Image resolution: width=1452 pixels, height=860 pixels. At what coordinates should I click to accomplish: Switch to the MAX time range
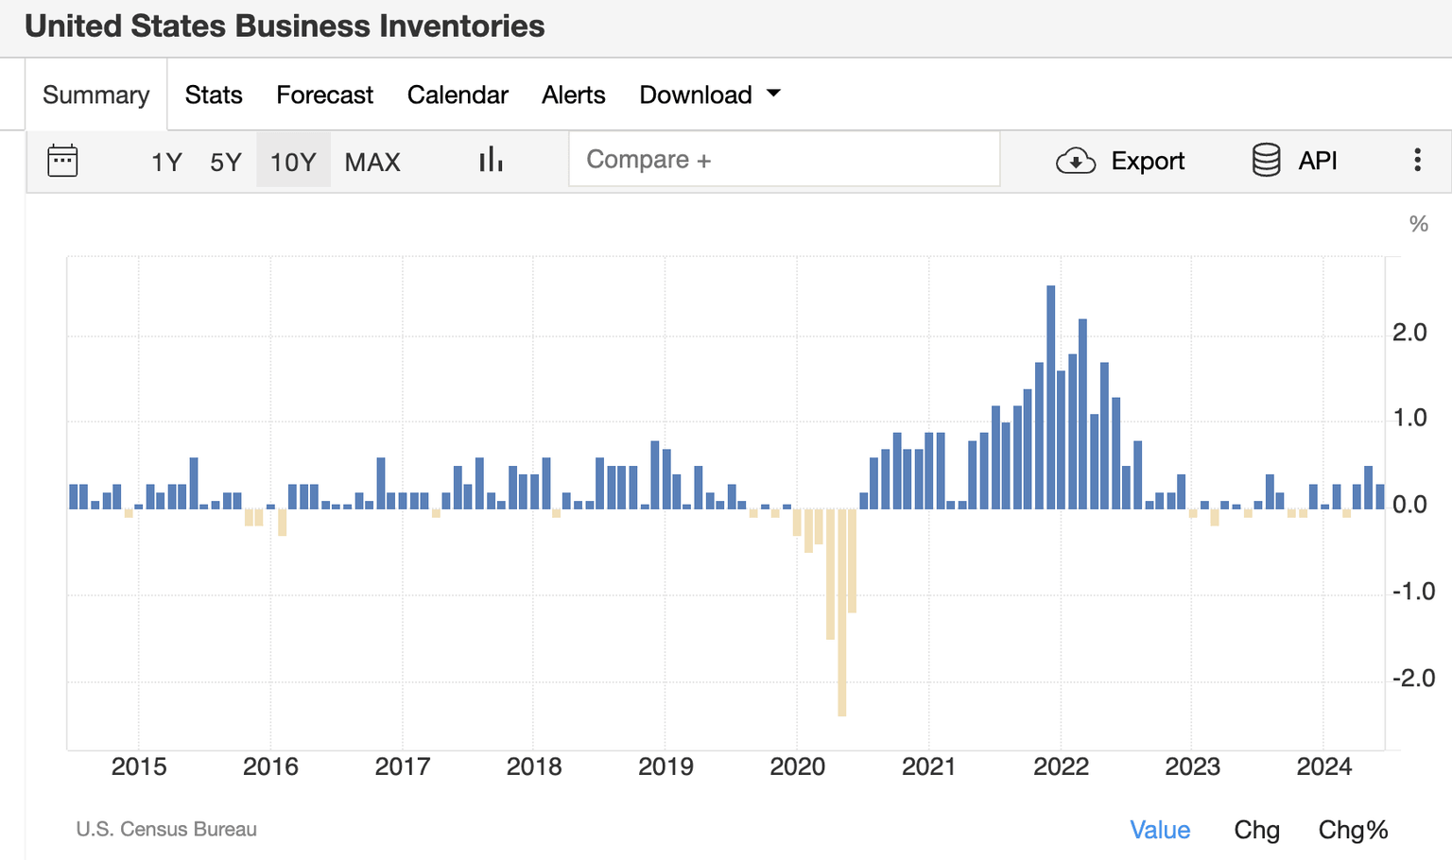click(x=372, y=162)
